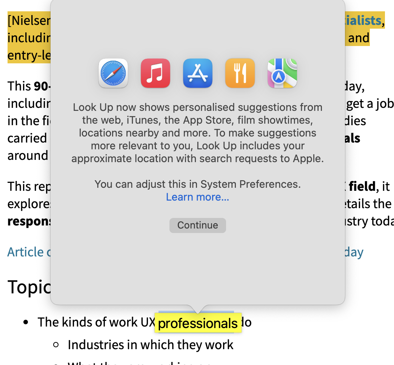Click the red Music note icon
Viewport: 394px width, 365px height.
pos(155,73)
